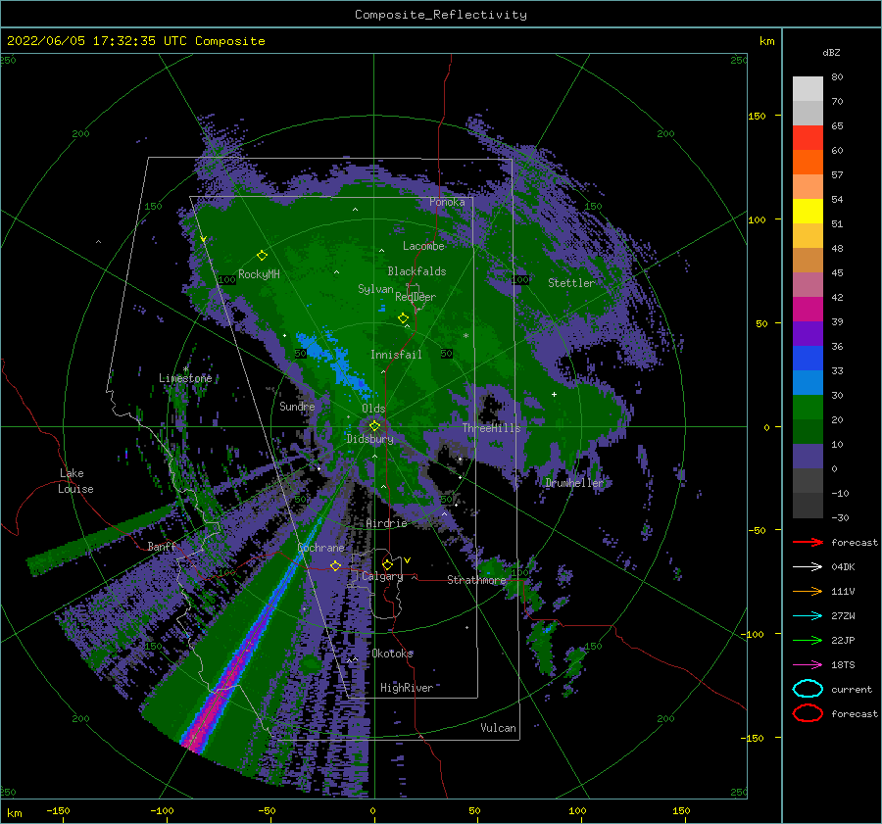Click the Innisfail label
Screen dimensions: 882x824
(396, 355)
